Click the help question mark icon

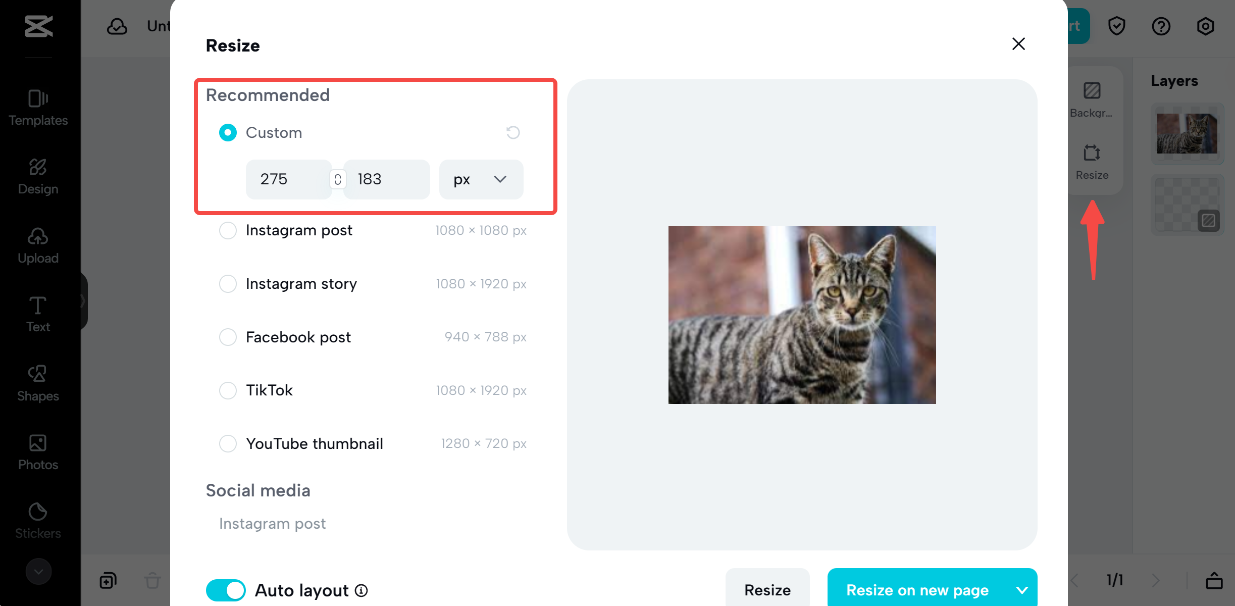(1161, 26)
